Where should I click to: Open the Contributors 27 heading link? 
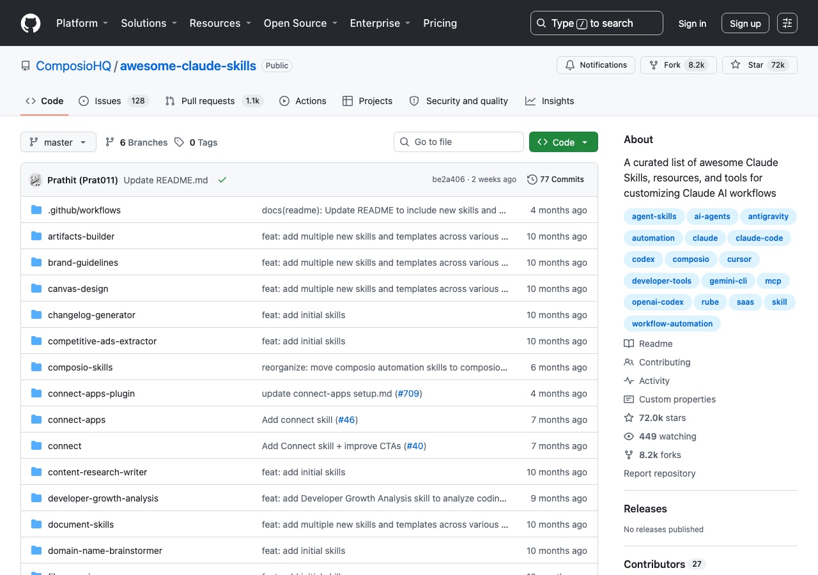[665, 564]
